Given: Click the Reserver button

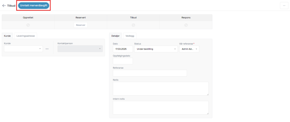Looking at the screenshot, I should pyautogui.click(x=81, y=25).
